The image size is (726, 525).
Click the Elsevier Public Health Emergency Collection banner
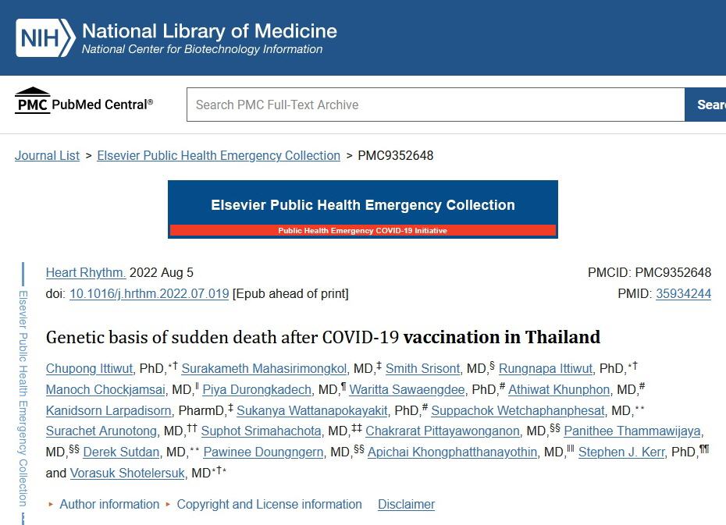362,209
